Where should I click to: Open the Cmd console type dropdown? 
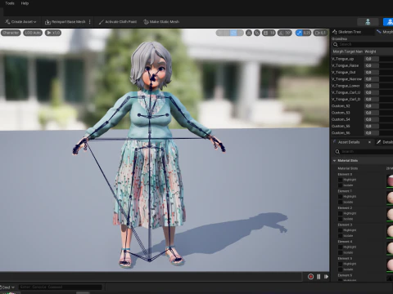[x=7, y=287]
